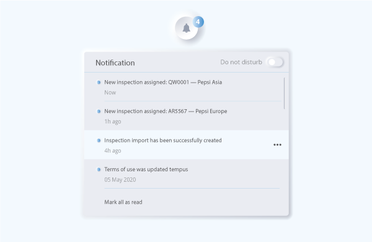Click unread dot beside Pepsi Asia notification
The height and width of the screenshot is (242, 372).
[99, 83]
